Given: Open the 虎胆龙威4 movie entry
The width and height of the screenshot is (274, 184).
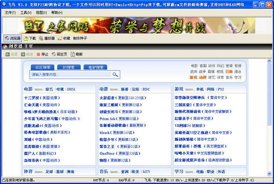Looking at the screenshot, I should [x=42, y=126].
